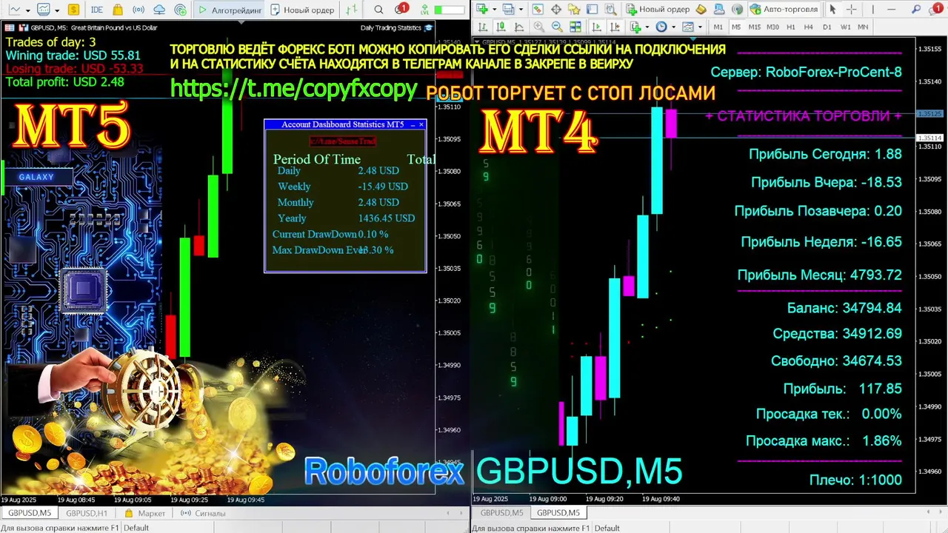Image resolution: width=948 pixels, height=533 pixels.
Task: Expand the periodicity clock dropdown in MT4
Action: [x=674, y=27]
